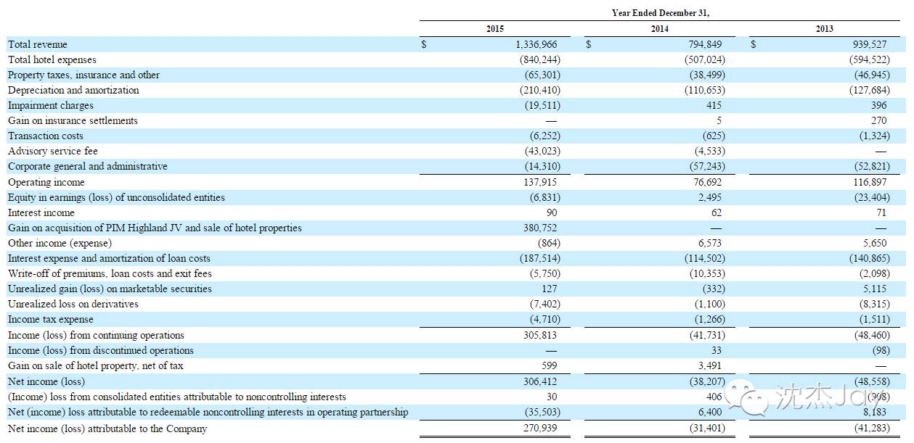Image resolution: width=914 pixels, height=443 pixels.
Task: Click the 'Other income (expense)' label
Action: (x=60, y=243)
